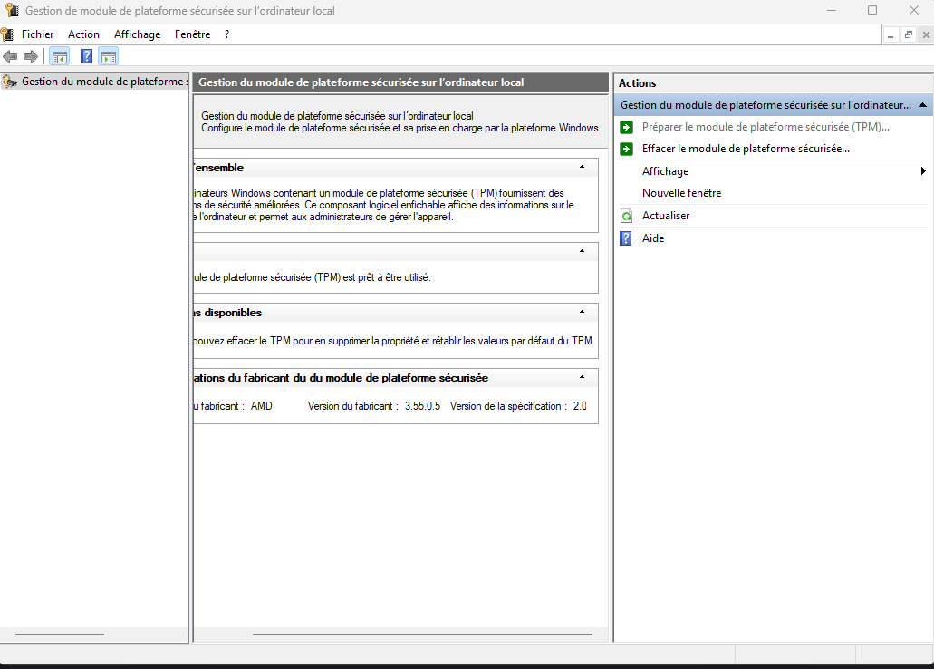The width and height of the screenshot is (934, 669).
Task: Collapse the options disponibles section
Action: (582, 312)
